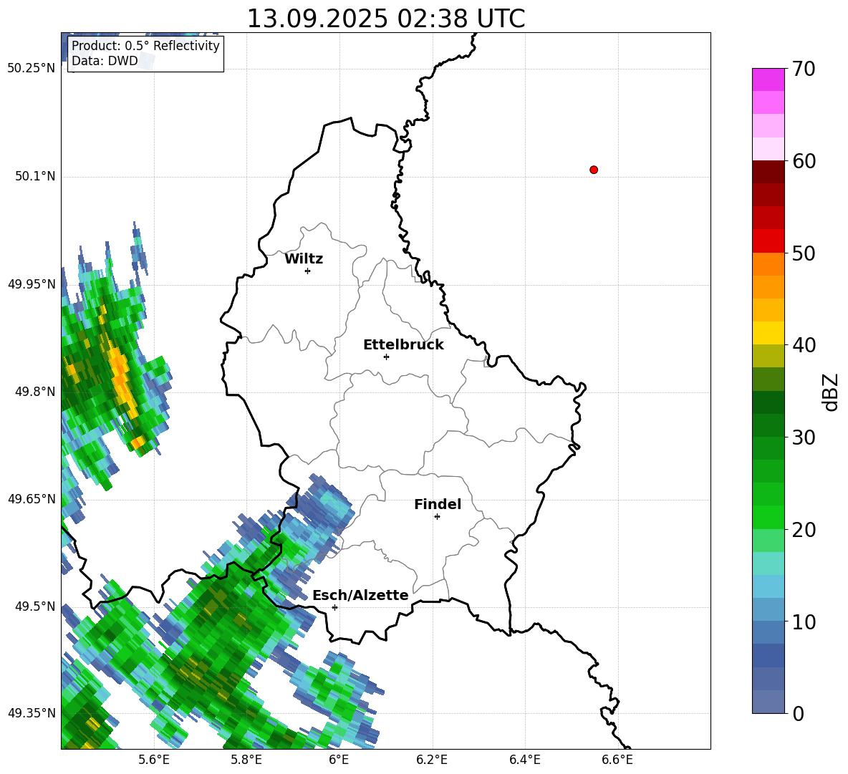
Task: Click the 49.35°N latitude label
Action: click(32, 713)
